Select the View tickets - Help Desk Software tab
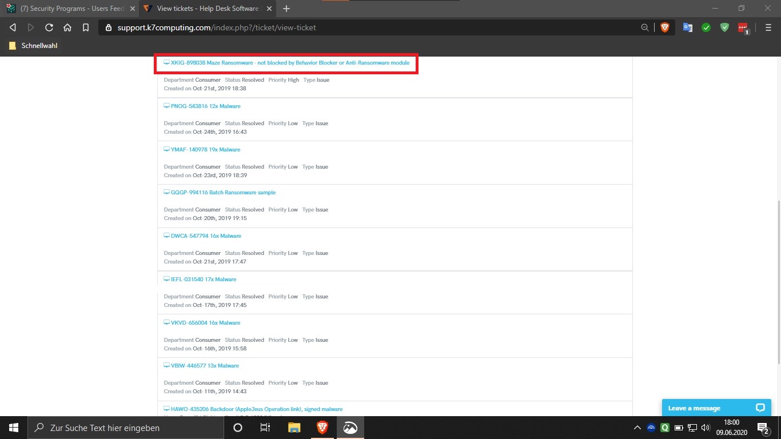 click(x=208, y=9)
